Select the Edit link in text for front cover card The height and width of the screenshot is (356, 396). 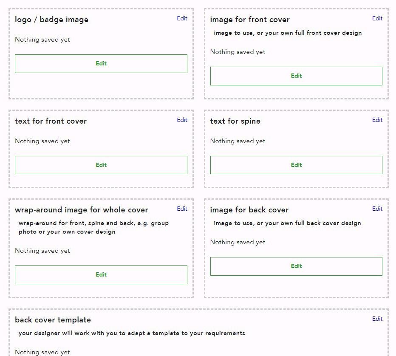click(x=182, y=120)
